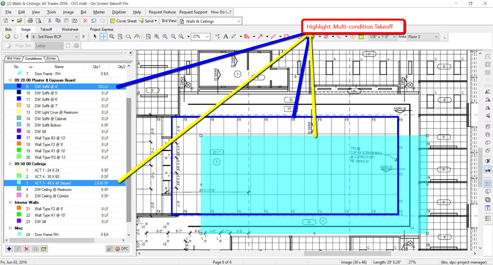The height and width of the screenshot is (265, 493).
Task: Click the conditions list horizontal scrollbar
Action: pos(52,240)
